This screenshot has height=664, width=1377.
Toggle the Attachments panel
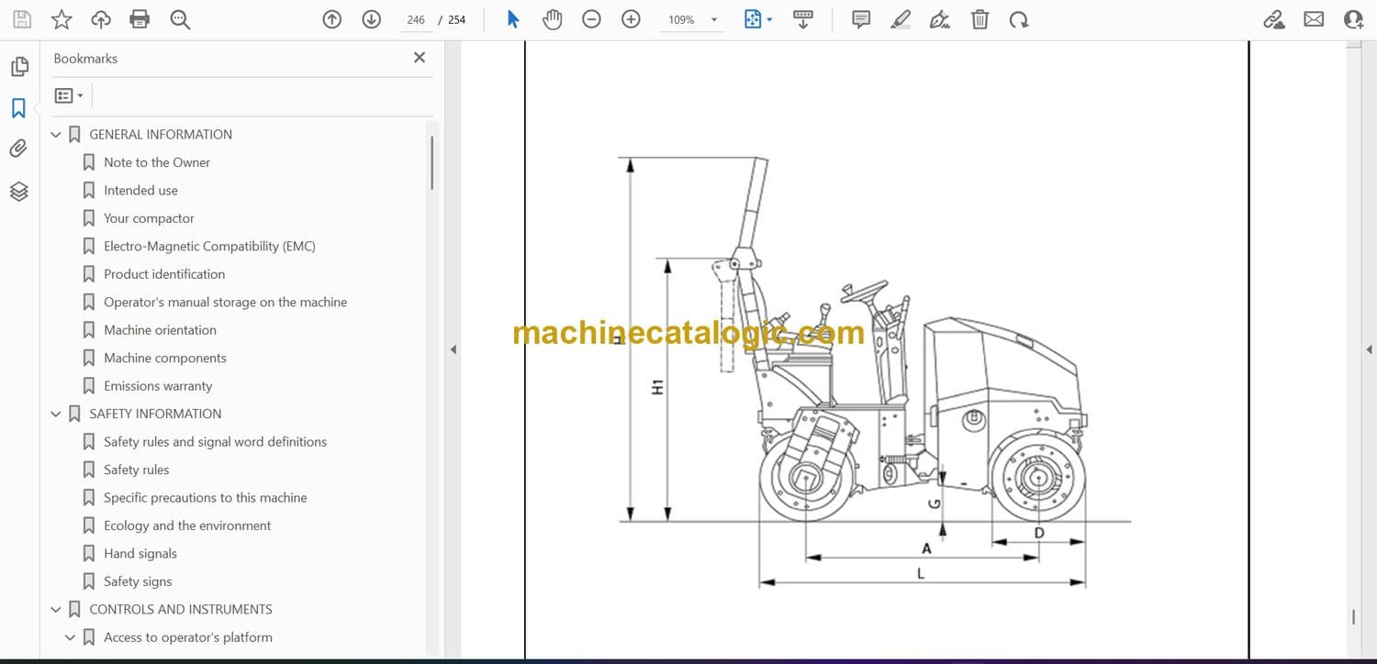point(18,149)
